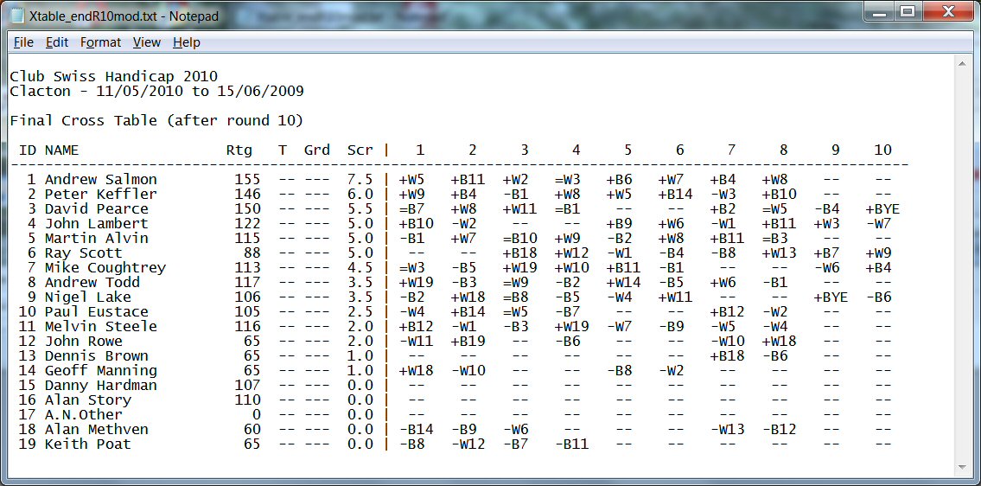Screen dimensions: 981x486
Task: Click the 'Grd' column header
Action: (317, 150)
